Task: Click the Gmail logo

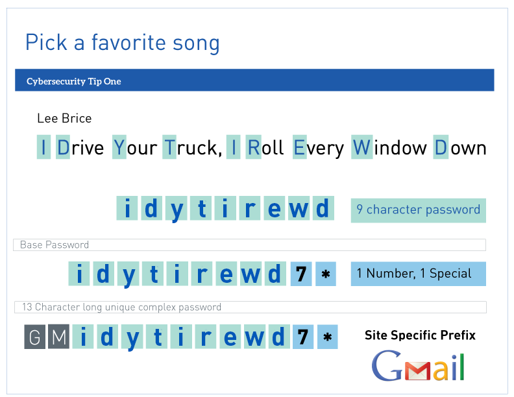Action: 417,367
